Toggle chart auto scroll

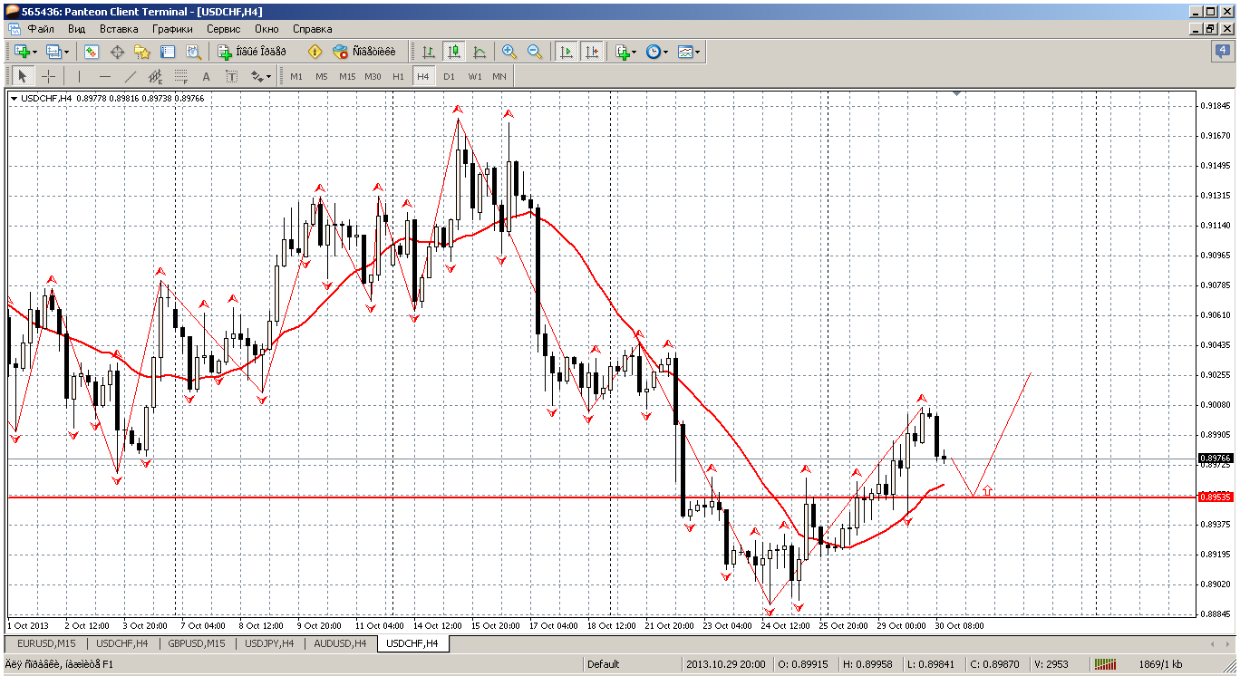567,52
